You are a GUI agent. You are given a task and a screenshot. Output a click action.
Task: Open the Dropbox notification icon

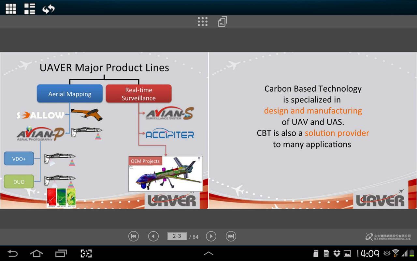tap(337, 253)
